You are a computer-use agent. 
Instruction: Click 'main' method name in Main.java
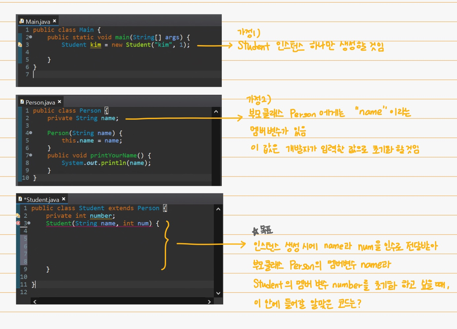coord(122,37)
